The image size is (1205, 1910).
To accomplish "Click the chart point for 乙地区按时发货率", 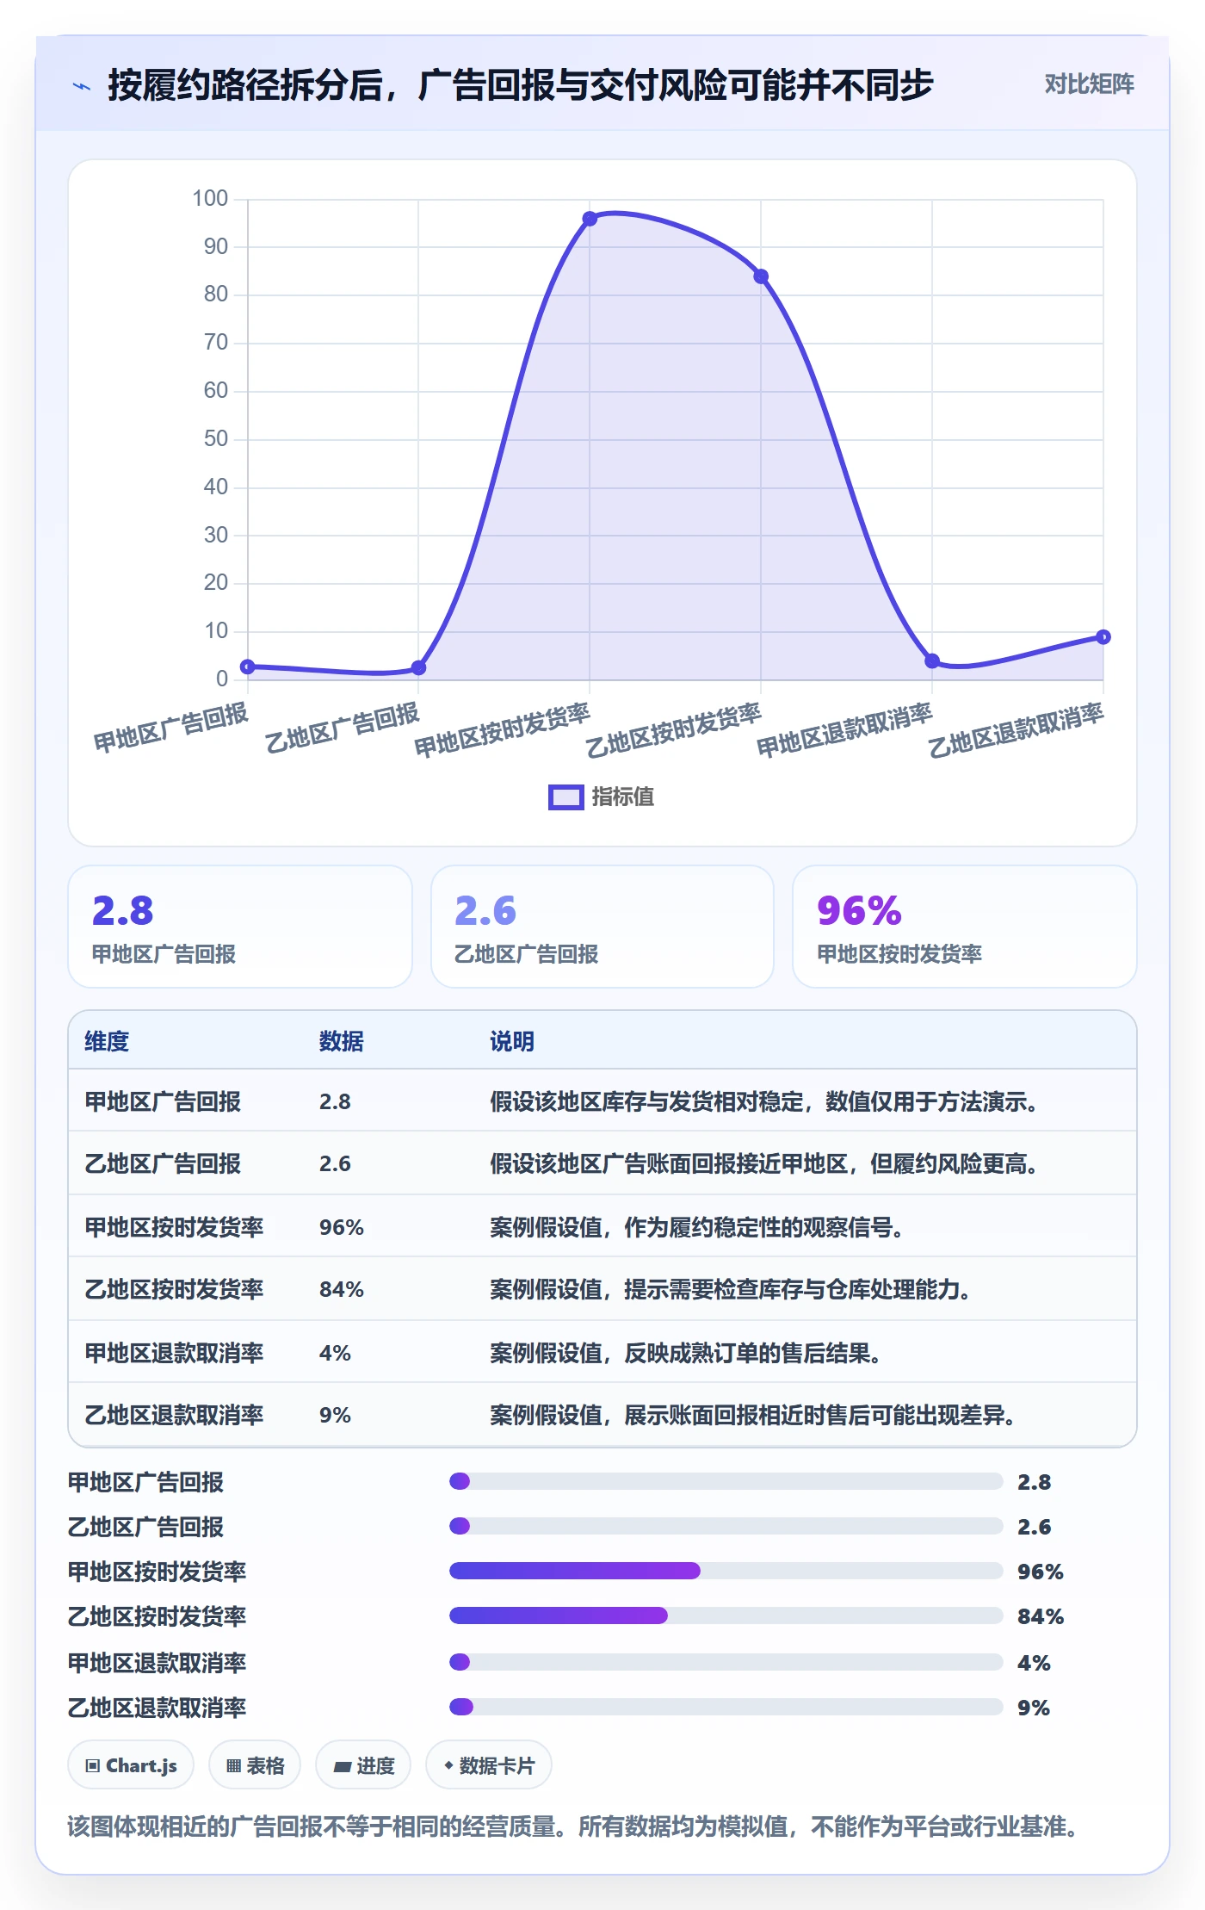I will 761,276.
